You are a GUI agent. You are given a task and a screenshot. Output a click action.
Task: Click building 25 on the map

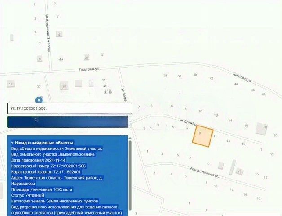87,57
